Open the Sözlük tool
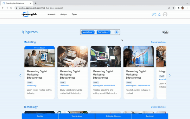Viewport: 190px width, 119px height. pos(40,116)
